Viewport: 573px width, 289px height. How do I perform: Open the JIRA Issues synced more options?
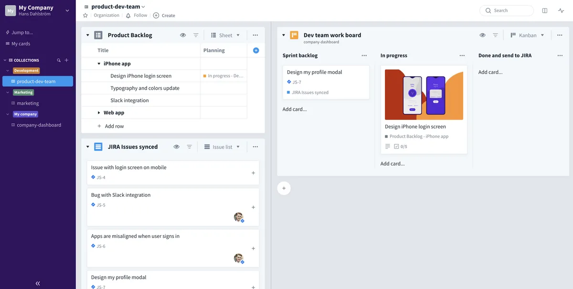[x=255, y=147]
